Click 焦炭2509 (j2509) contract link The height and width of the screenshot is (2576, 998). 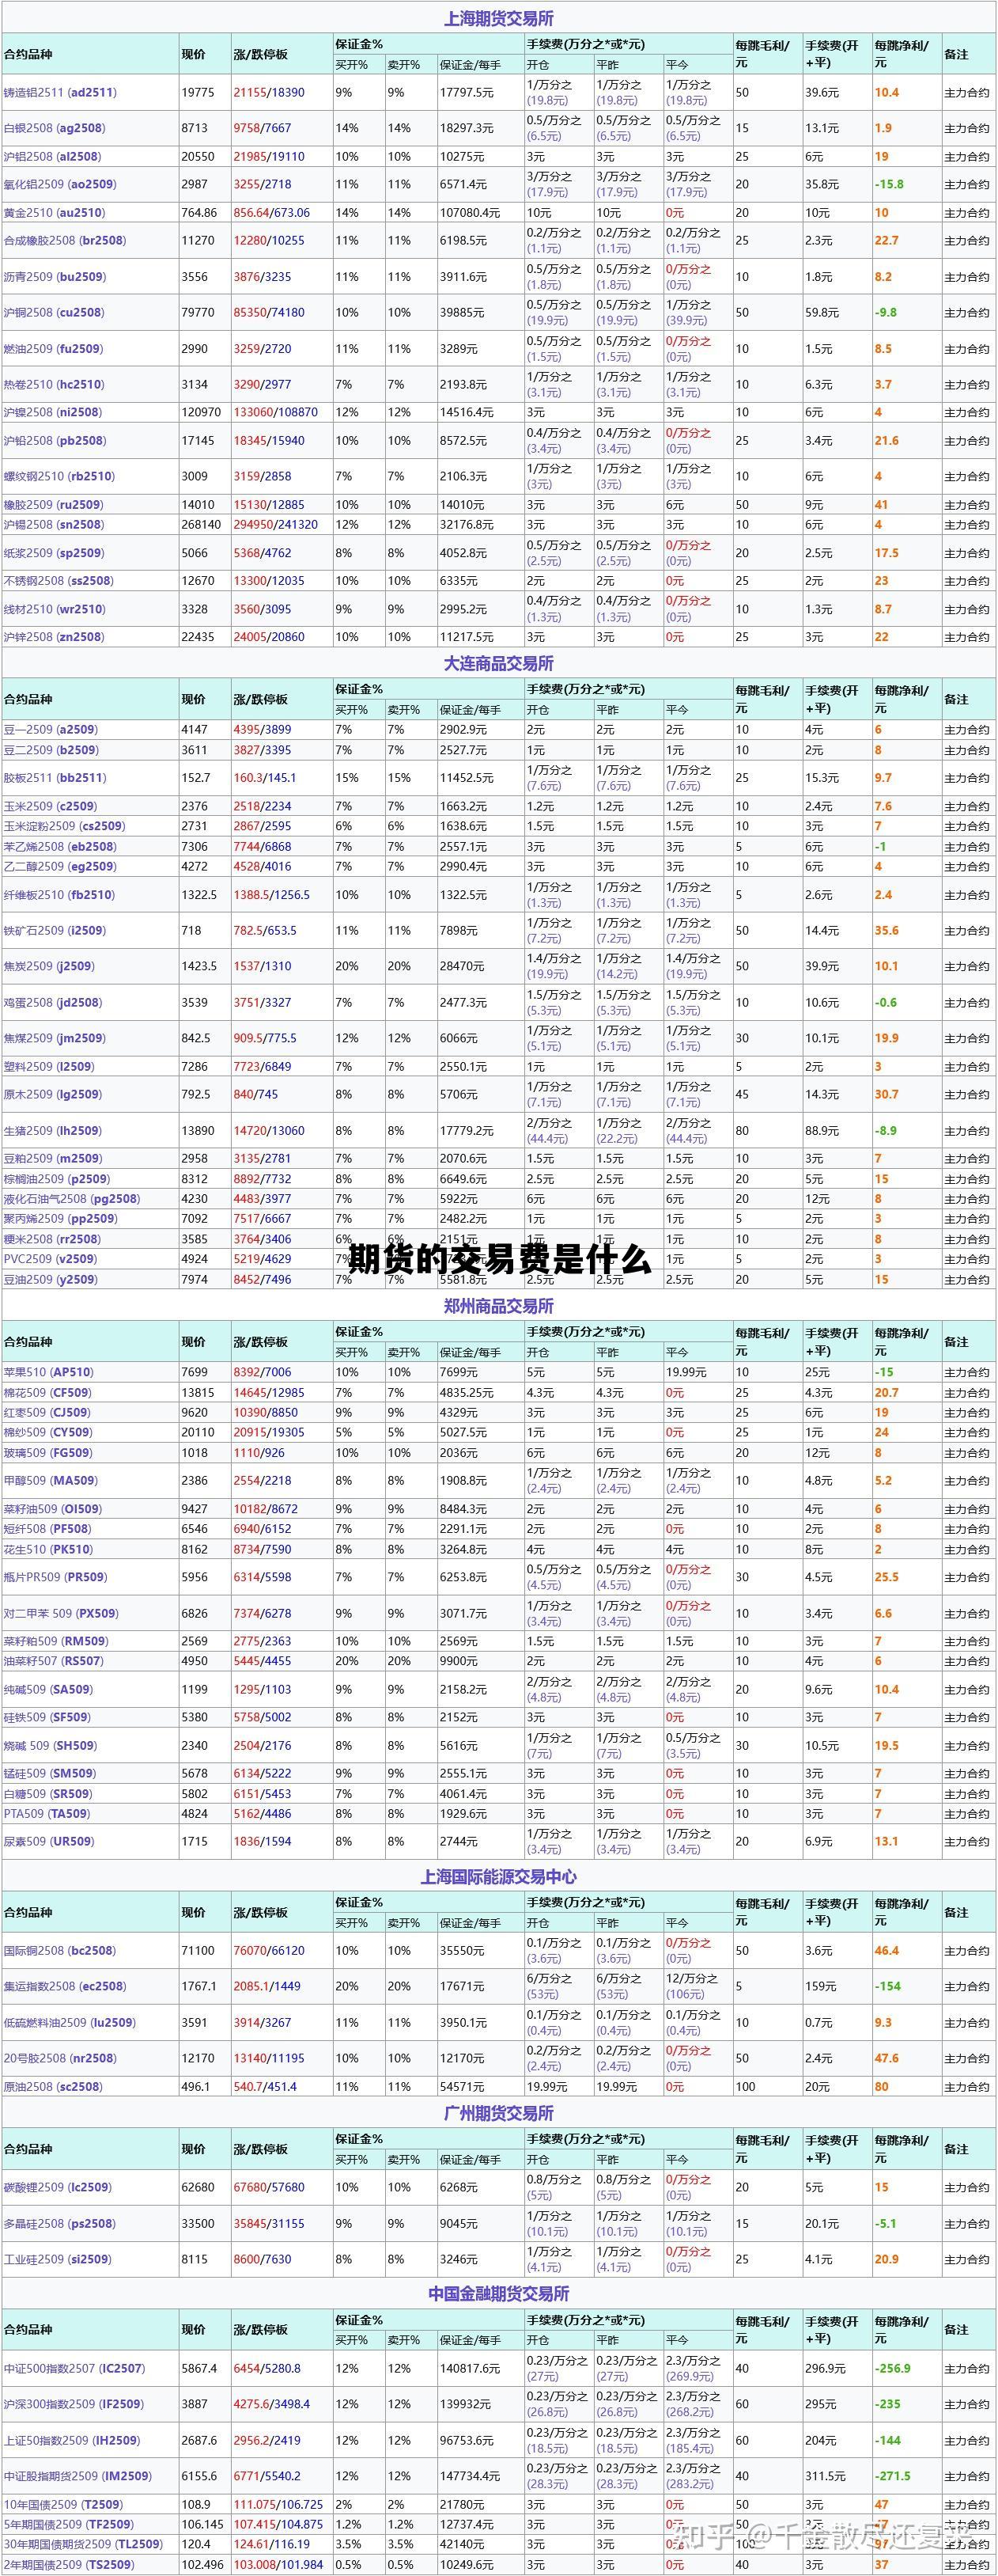click(48, 966)
